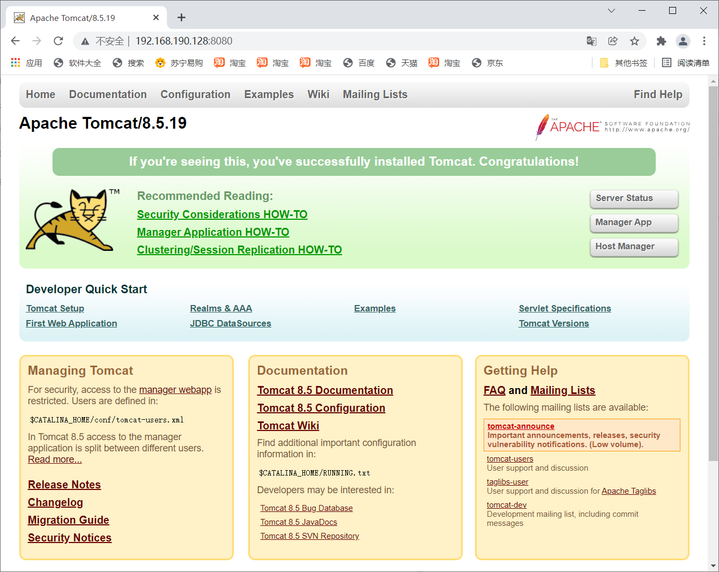Open the 天猫 bookmark
The width and height of the screenshot is (719, 572).
pyautogui.click(x=402, y=63)
